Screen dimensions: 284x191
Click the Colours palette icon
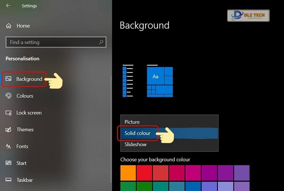click(9, 96)
